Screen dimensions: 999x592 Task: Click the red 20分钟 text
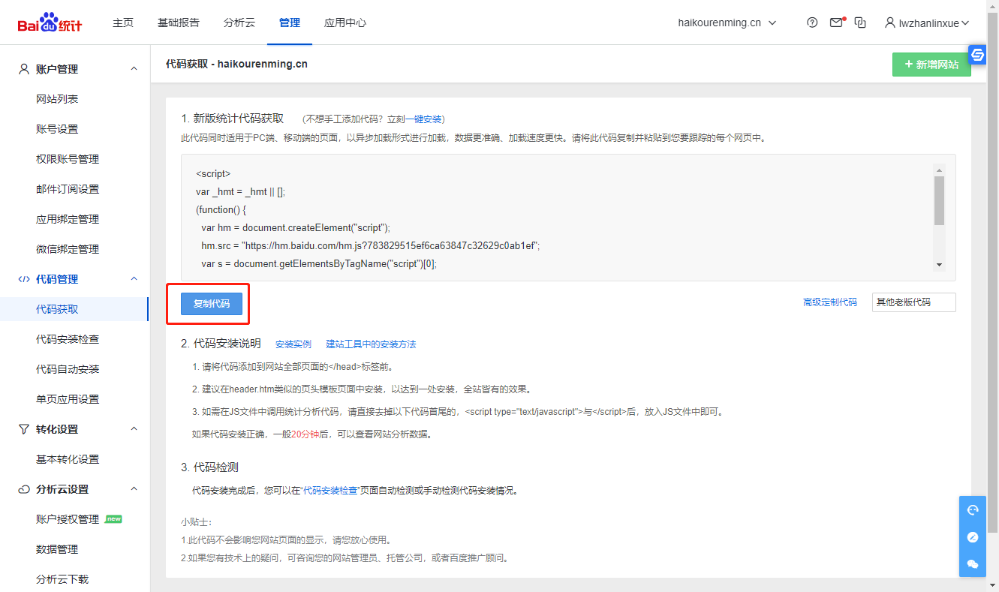(305, 434)
